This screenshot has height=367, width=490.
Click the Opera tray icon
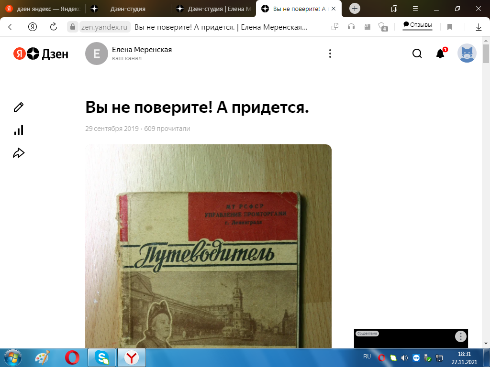[x=381, y=357]
